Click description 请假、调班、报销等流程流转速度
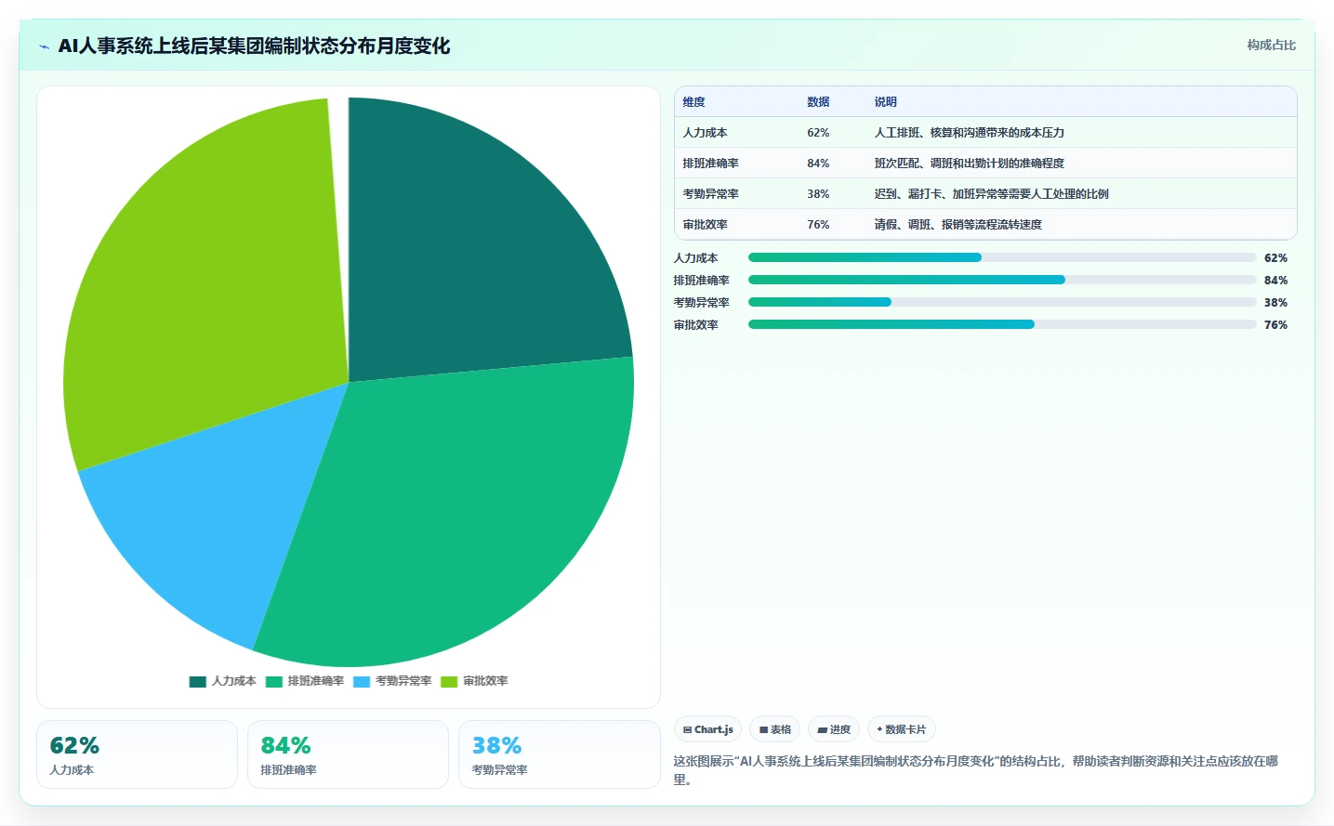The width and height of the screenshot is (1334, 826). coord(958,225)
